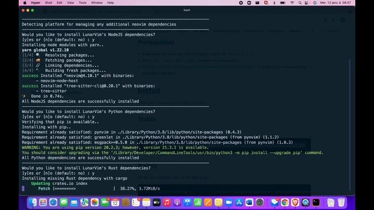Launch Safari from the Dock
Screen dimensions: 374x210
point(53,202)
